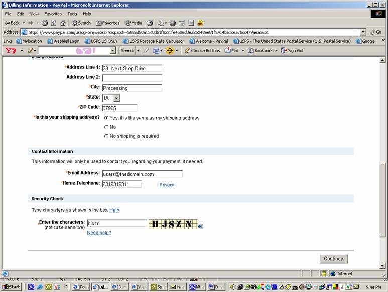Click the Continue button

pyautogui.click(x=334, y=259)
